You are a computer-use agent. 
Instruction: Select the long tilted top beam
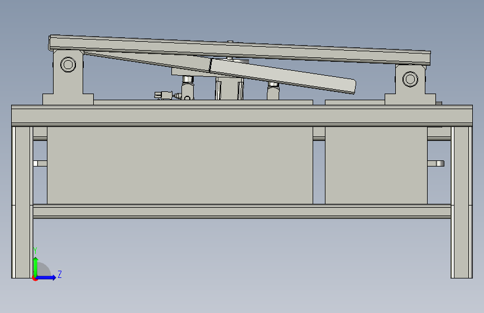coord(239,50)
